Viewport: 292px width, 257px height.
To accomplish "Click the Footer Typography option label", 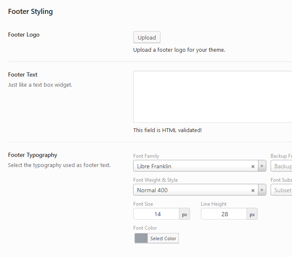I will [33, 155].
